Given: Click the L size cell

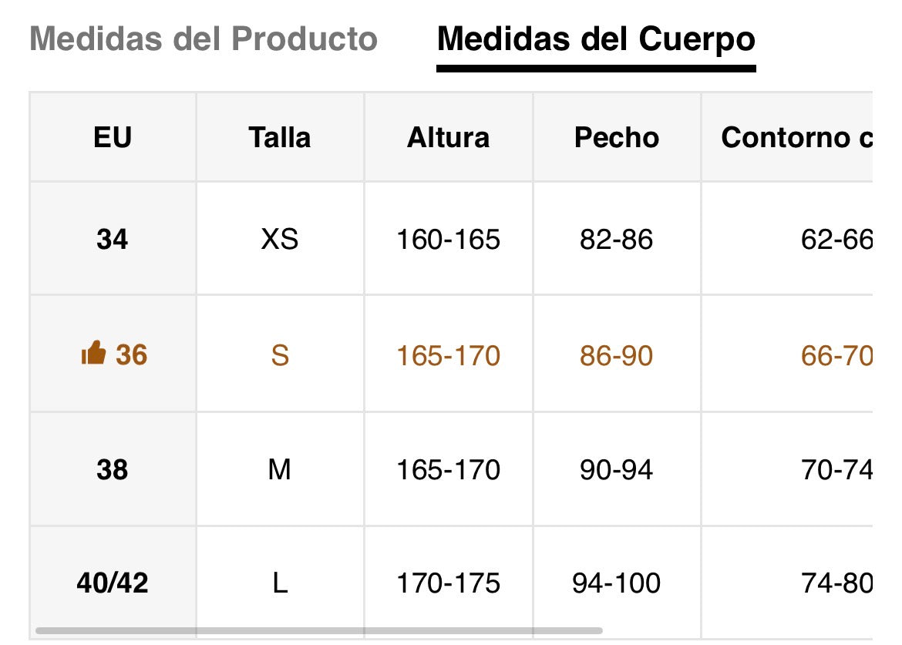Looking at the screenshot, I should click(280, 583).
